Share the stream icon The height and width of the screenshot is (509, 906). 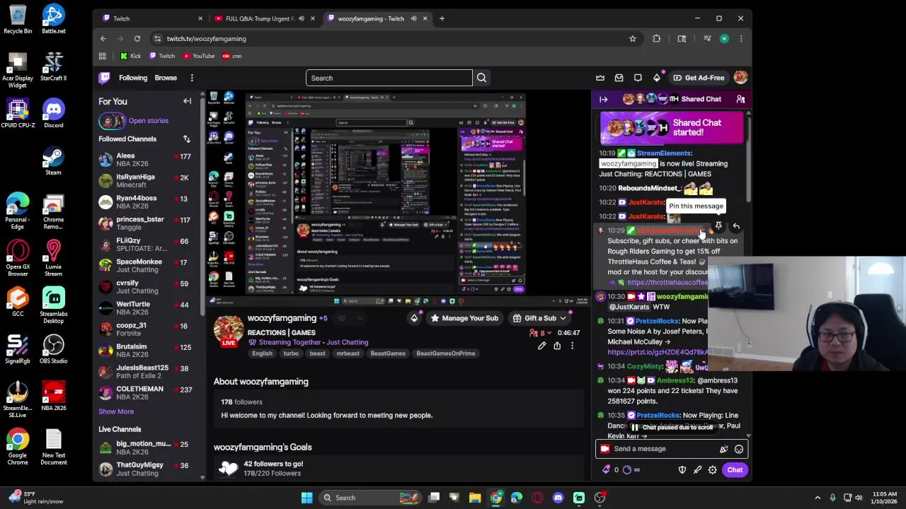557,346
